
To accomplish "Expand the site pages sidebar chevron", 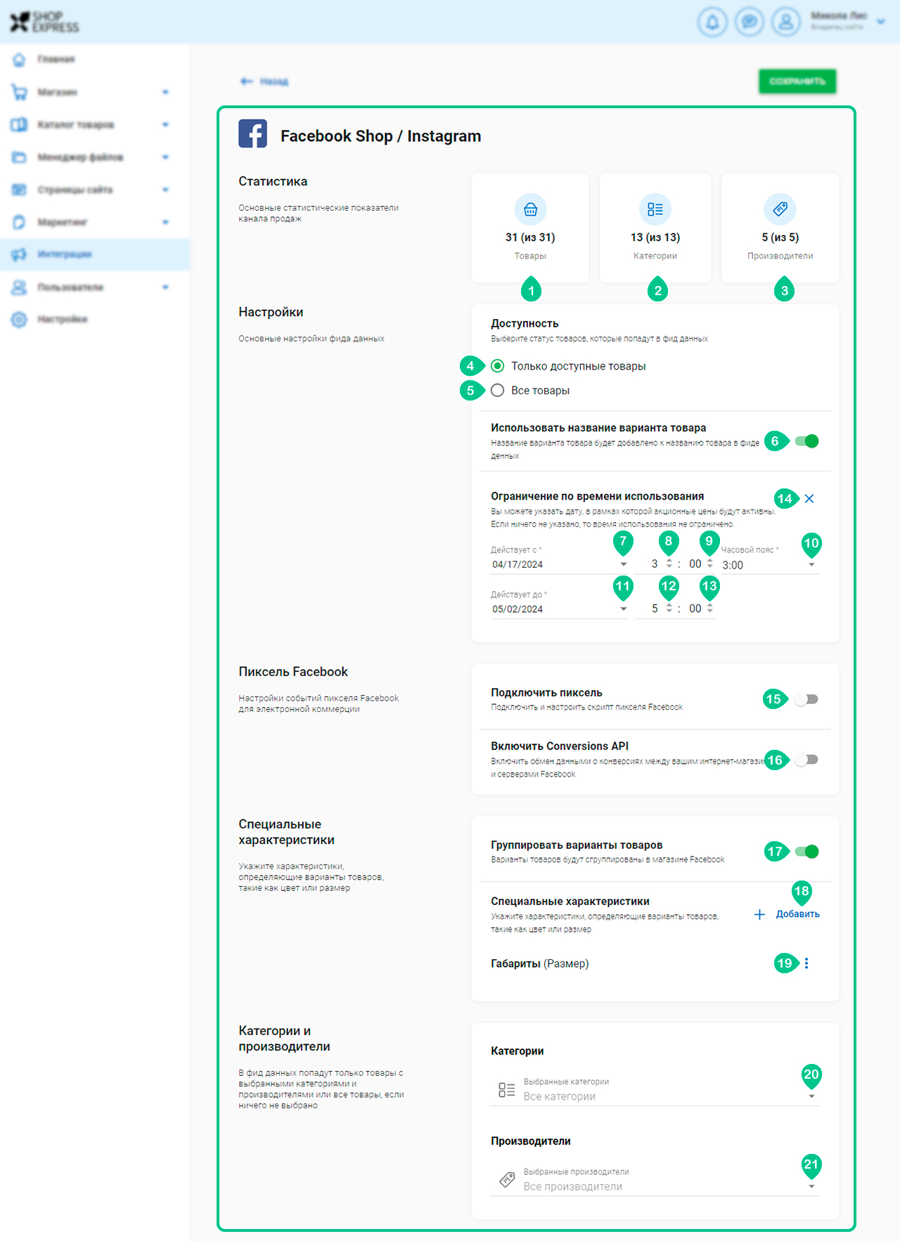I will (165, 190).
